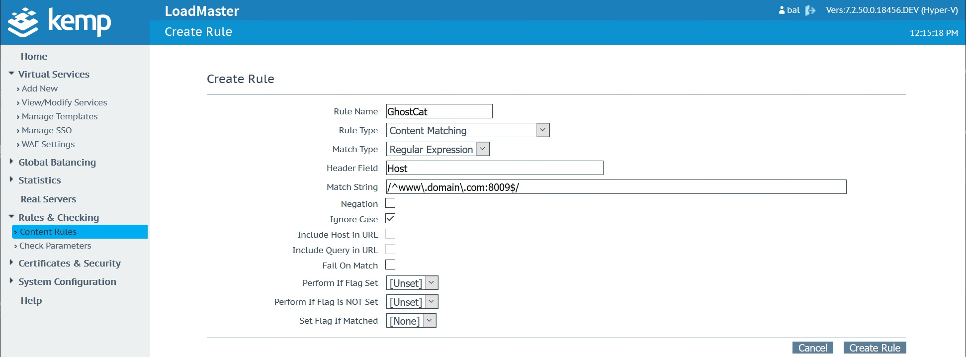Image resolution: width=966 pixels, height=357 pixels.
Task: Expand the Certificates & Security section
Action: 11,263
